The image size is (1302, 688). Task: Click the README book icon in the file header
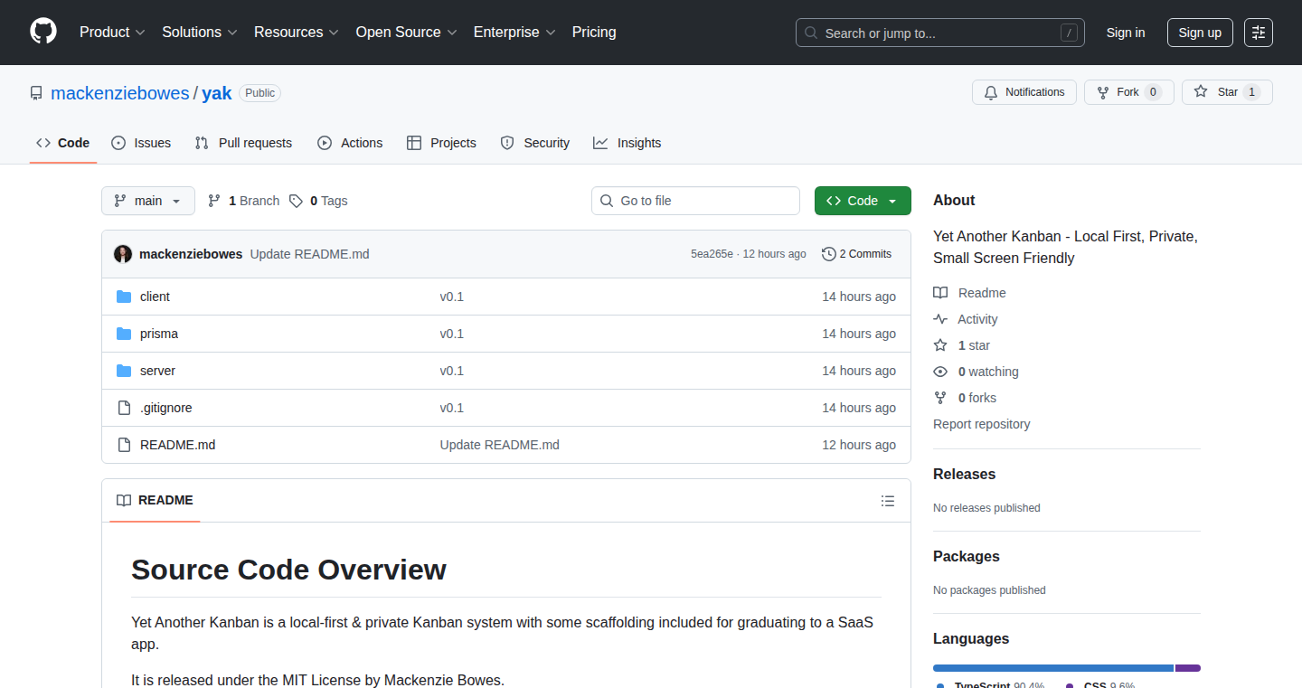(124, 500)
